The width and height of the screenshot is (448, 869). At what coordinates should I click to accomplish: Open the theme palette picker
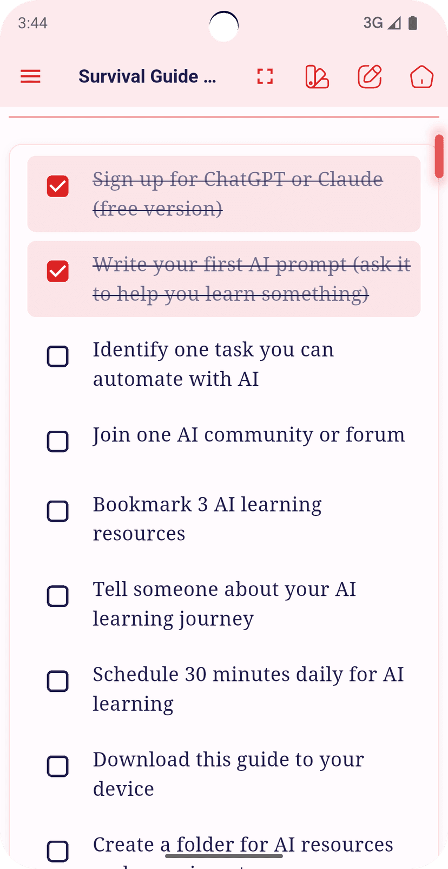(x=317, y=76)
